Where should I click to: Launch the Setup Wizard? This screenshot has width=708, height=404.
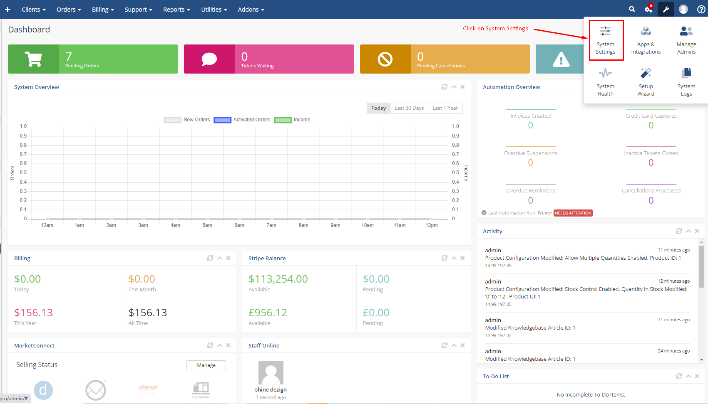pyautogui.click(x=646, y=82)
